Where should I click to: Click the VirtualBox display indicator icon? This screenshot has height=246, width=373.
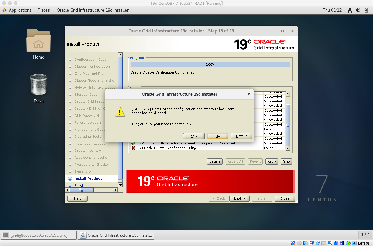coord(330,243)
